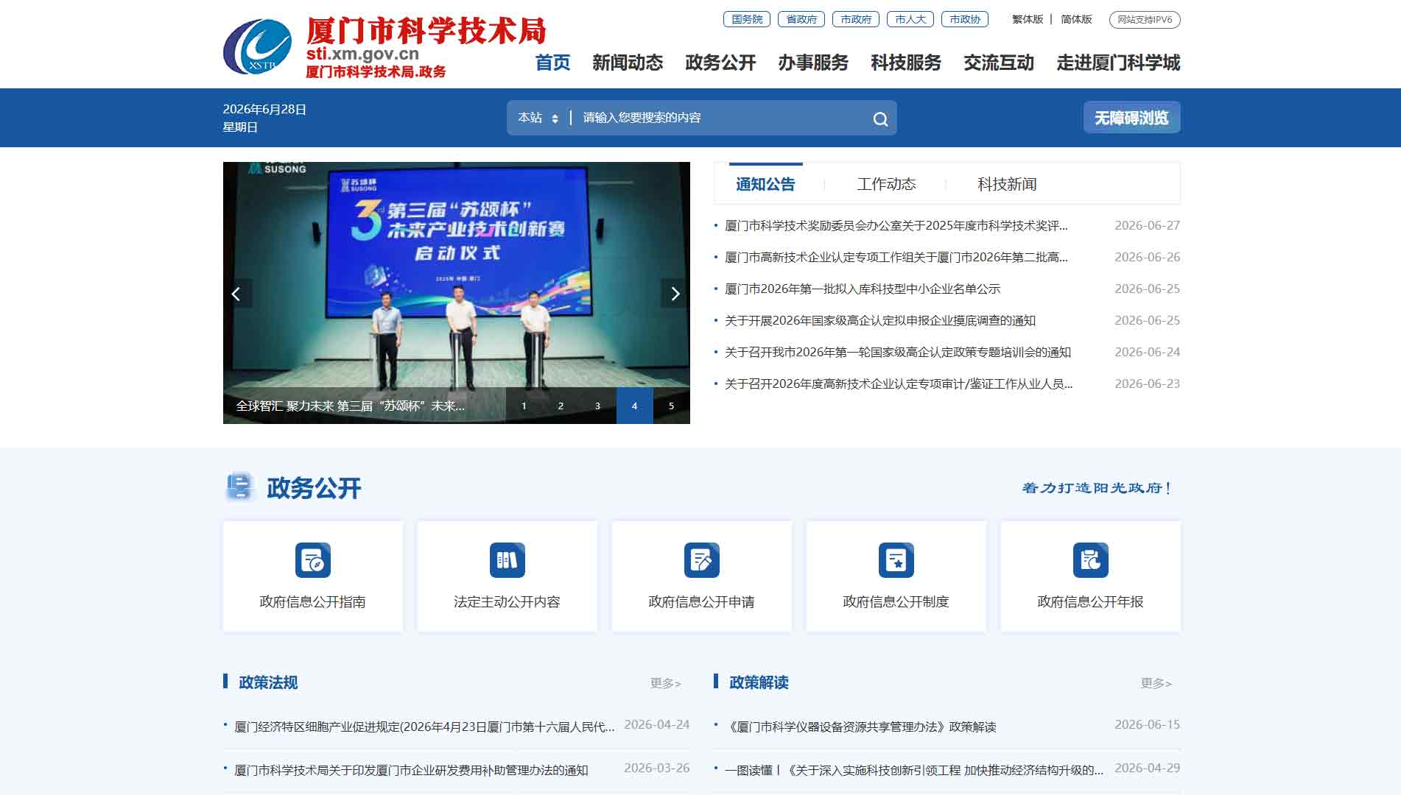1401x795 pixels.
Task: Go to previous carousel slide arrow
Action: [236, 294]
